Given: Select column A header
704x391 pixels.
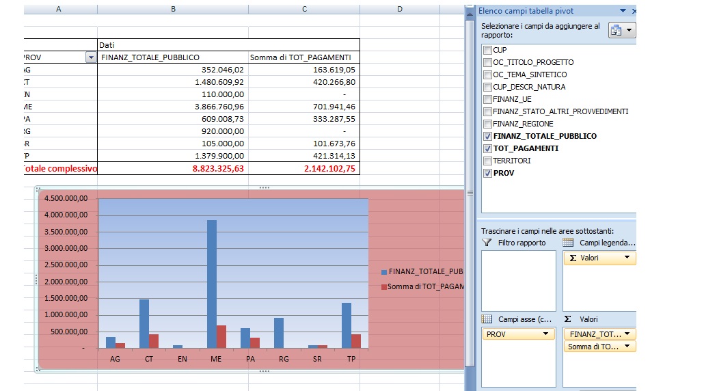Looking at the screenshot, I should (60, 9).
